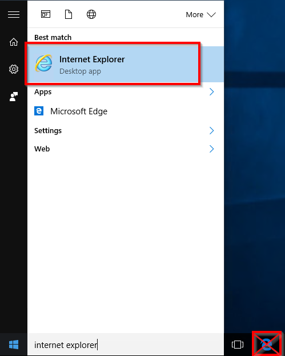
Task: Click the Microsoft Edge icon
Action: (x=39, y=111)
